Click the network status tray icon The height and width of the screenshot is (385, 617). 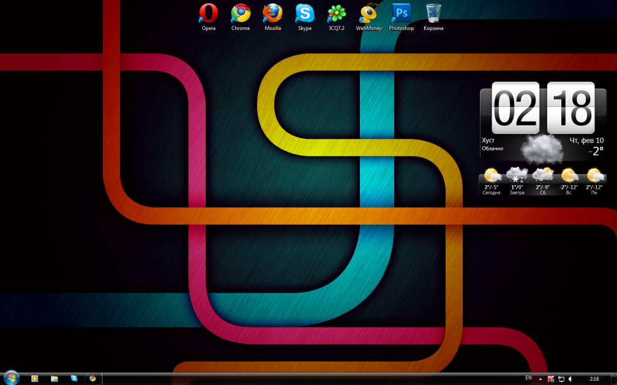pyautogui.click(x=561, y=379)
